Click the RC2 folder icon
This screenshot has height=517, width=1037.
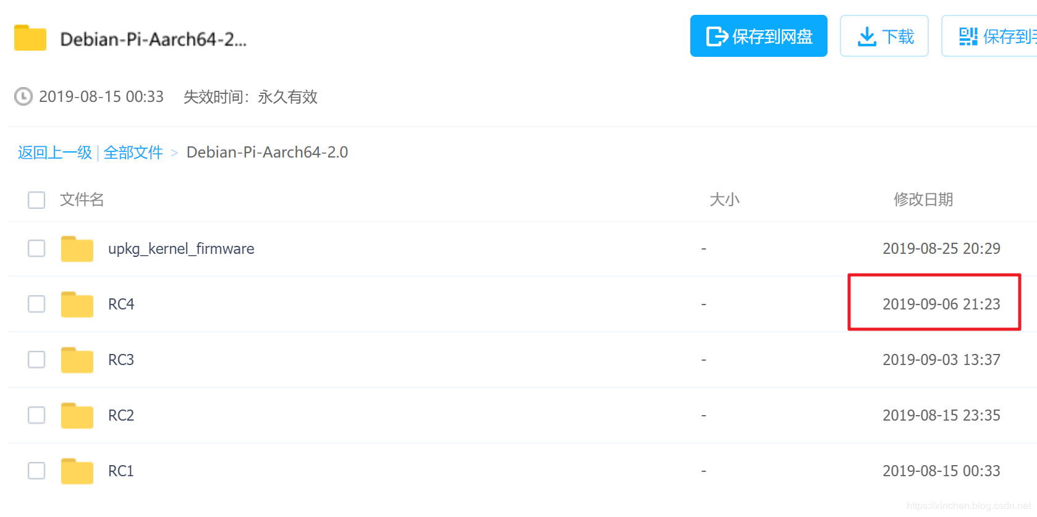point(77,416)
